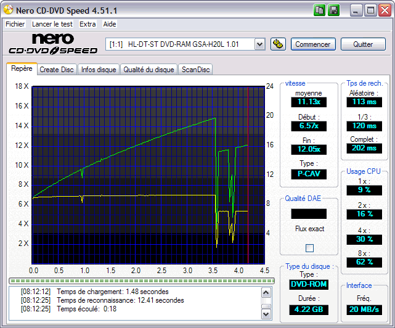This screenshot has width=395, height=328.
Task: Open the Fichier menu
Action: click(15, 24)
